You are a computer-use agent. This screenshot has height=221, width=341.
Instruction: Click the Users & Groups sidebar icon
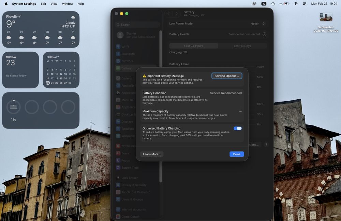(118, 199)
